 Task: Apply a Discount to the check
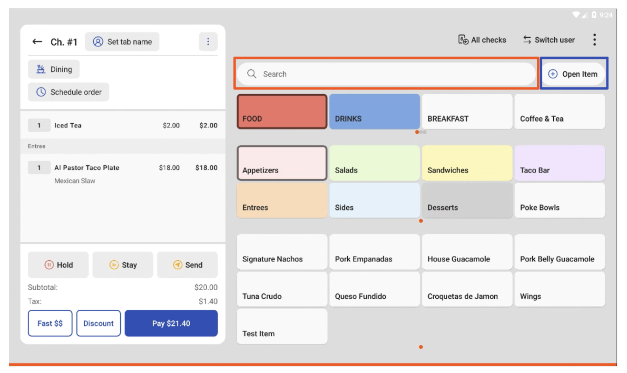pyautogui.click(x=98, y=323)
